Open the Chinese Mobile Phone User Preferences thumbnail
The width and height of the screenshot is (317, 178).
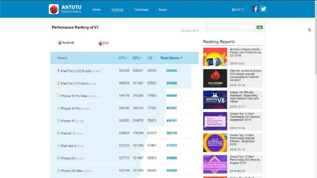click(215, 57)
